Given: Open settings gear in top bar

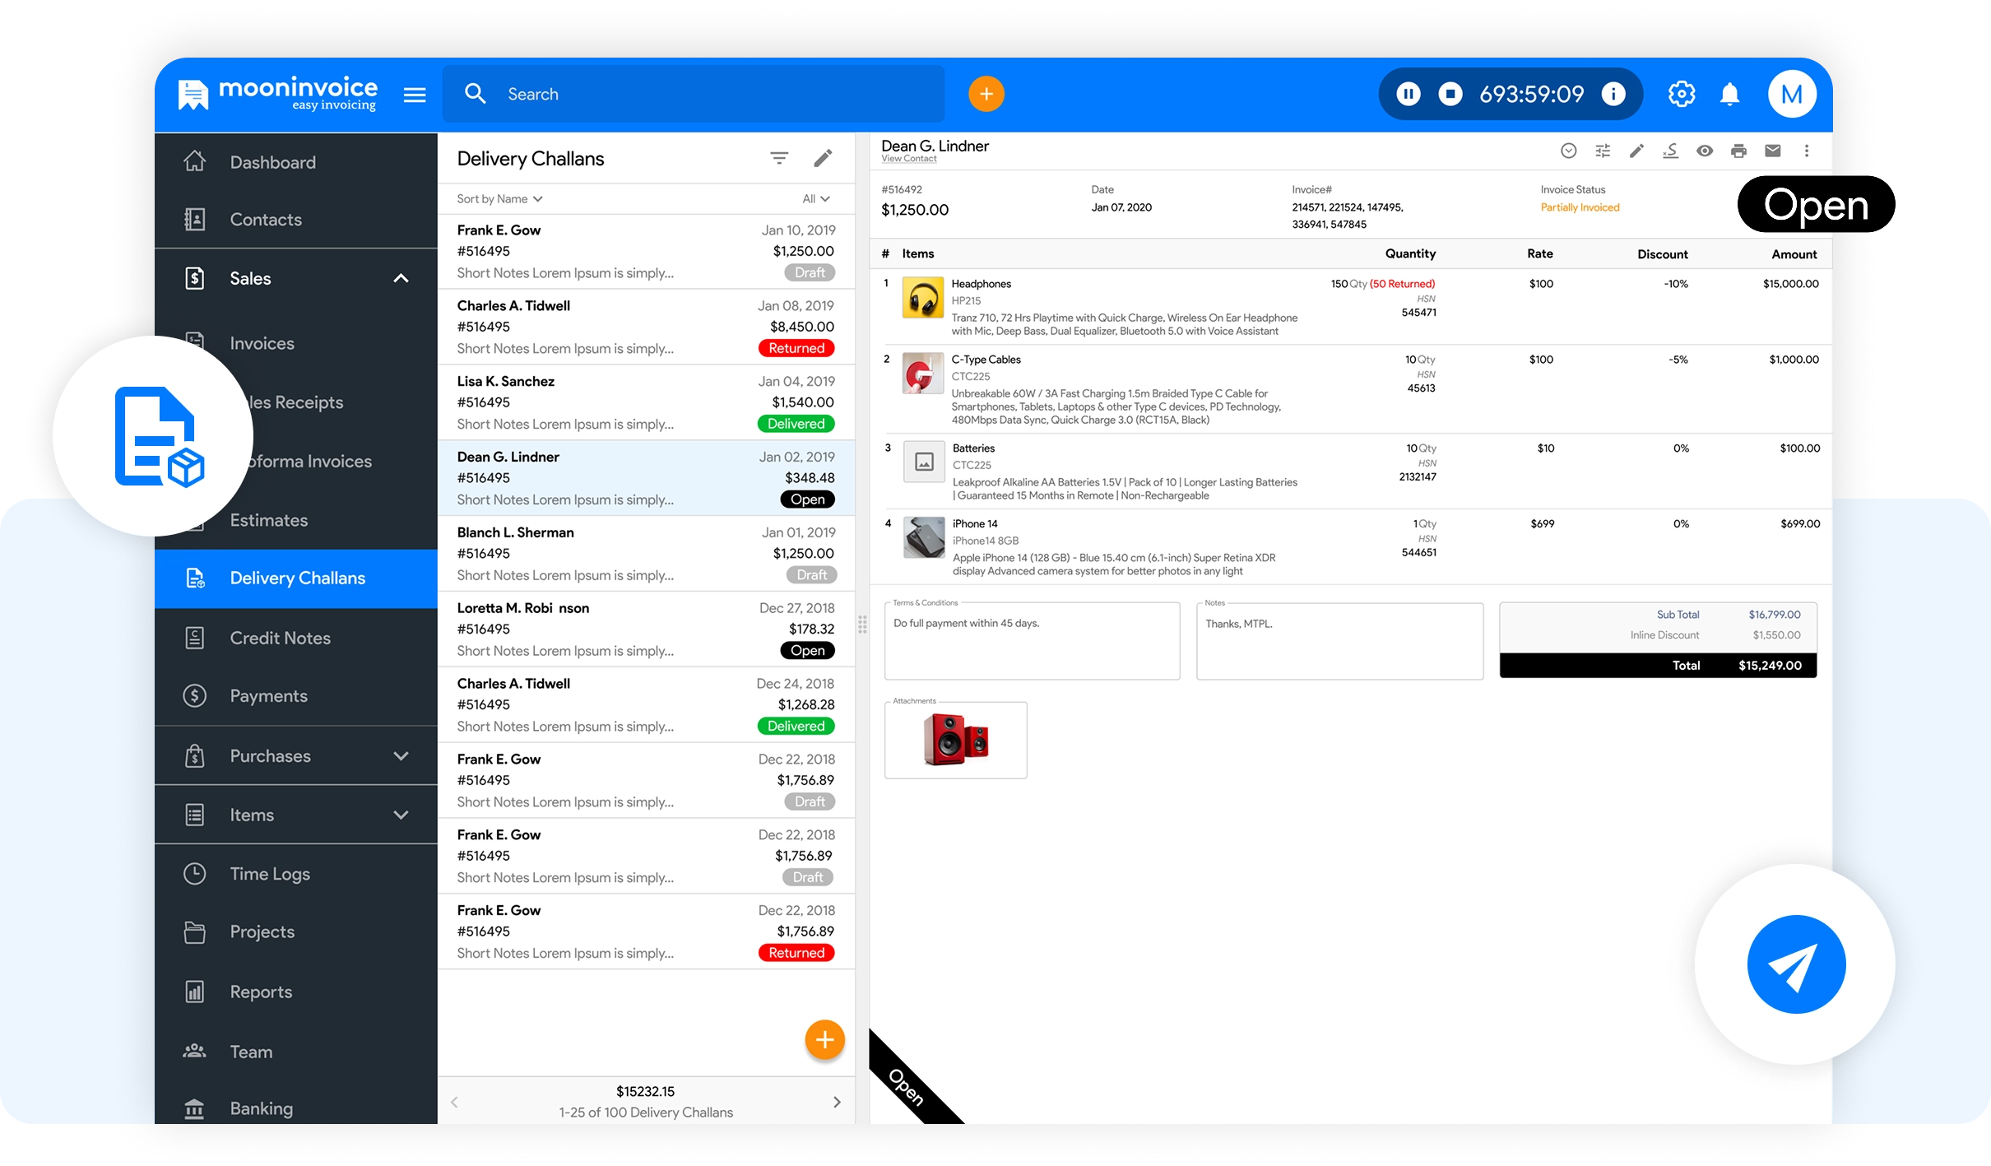Looking at the screenshot, I should point(1681,95).
